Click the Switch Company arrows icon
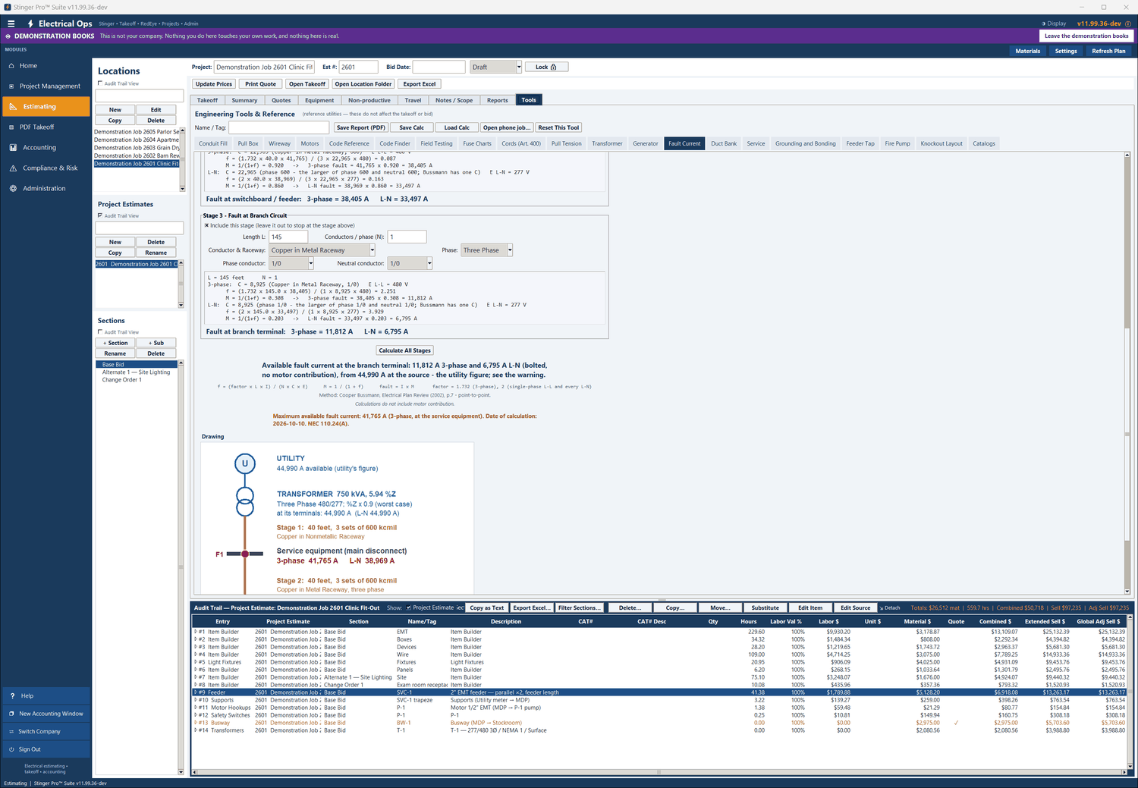 click(11, 732)
